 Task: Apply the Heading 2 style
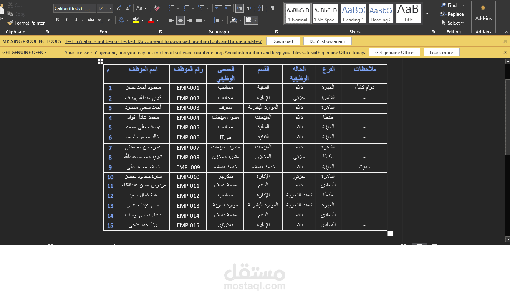[x=381, y=14]
